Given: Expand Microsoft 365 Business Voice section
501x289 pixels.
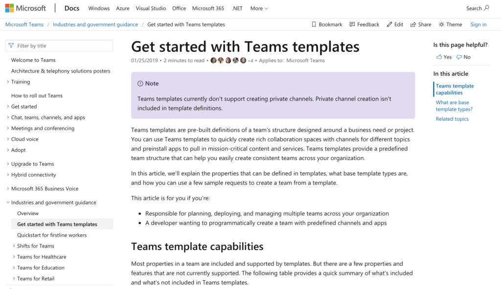Looking at the screenshot, I should click(x=8, y=188).
